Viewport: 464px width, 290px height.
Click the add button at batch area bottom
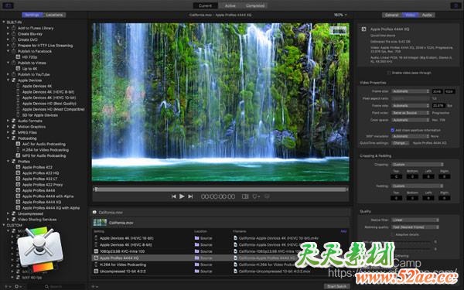94,286
